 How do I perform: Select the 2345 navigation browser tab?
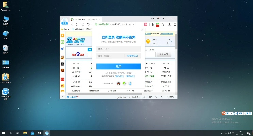coord(83,18)
